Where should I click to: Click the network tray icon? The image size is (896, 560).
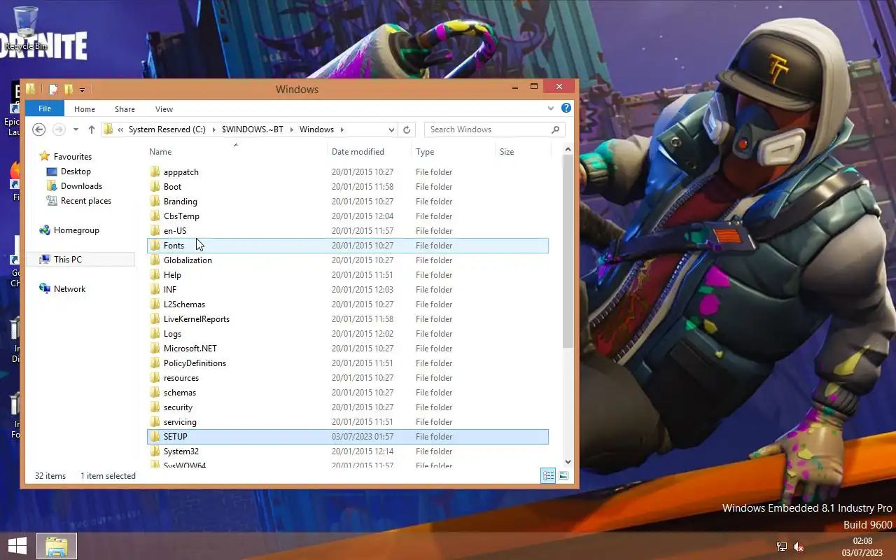coord(782,547)
